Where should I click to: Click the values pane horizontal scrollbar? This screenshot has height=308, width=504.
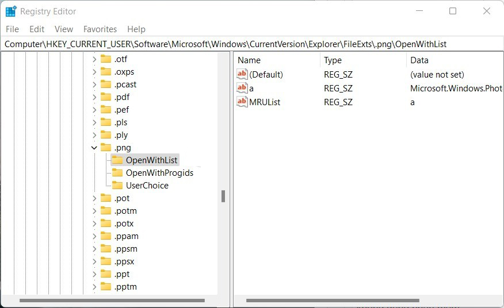coord(333,301)
